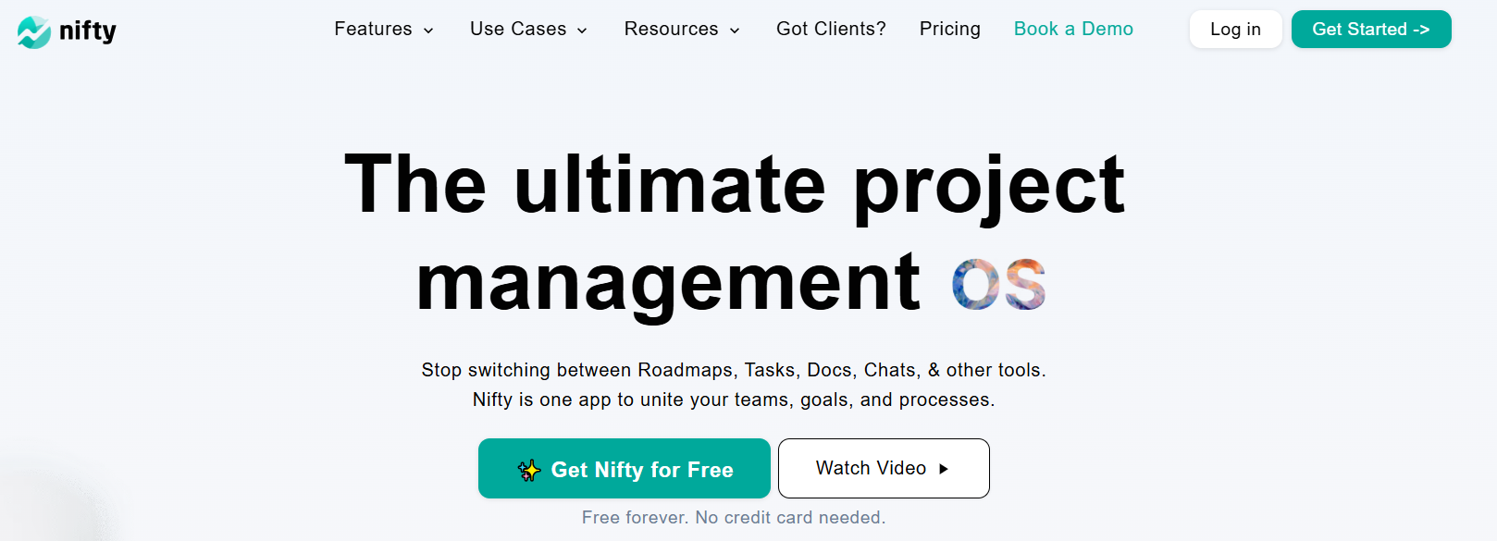The width and height of the screenshot is (1497, 541).
Task: Click the play triangle icon
Action: coord(944,469)
